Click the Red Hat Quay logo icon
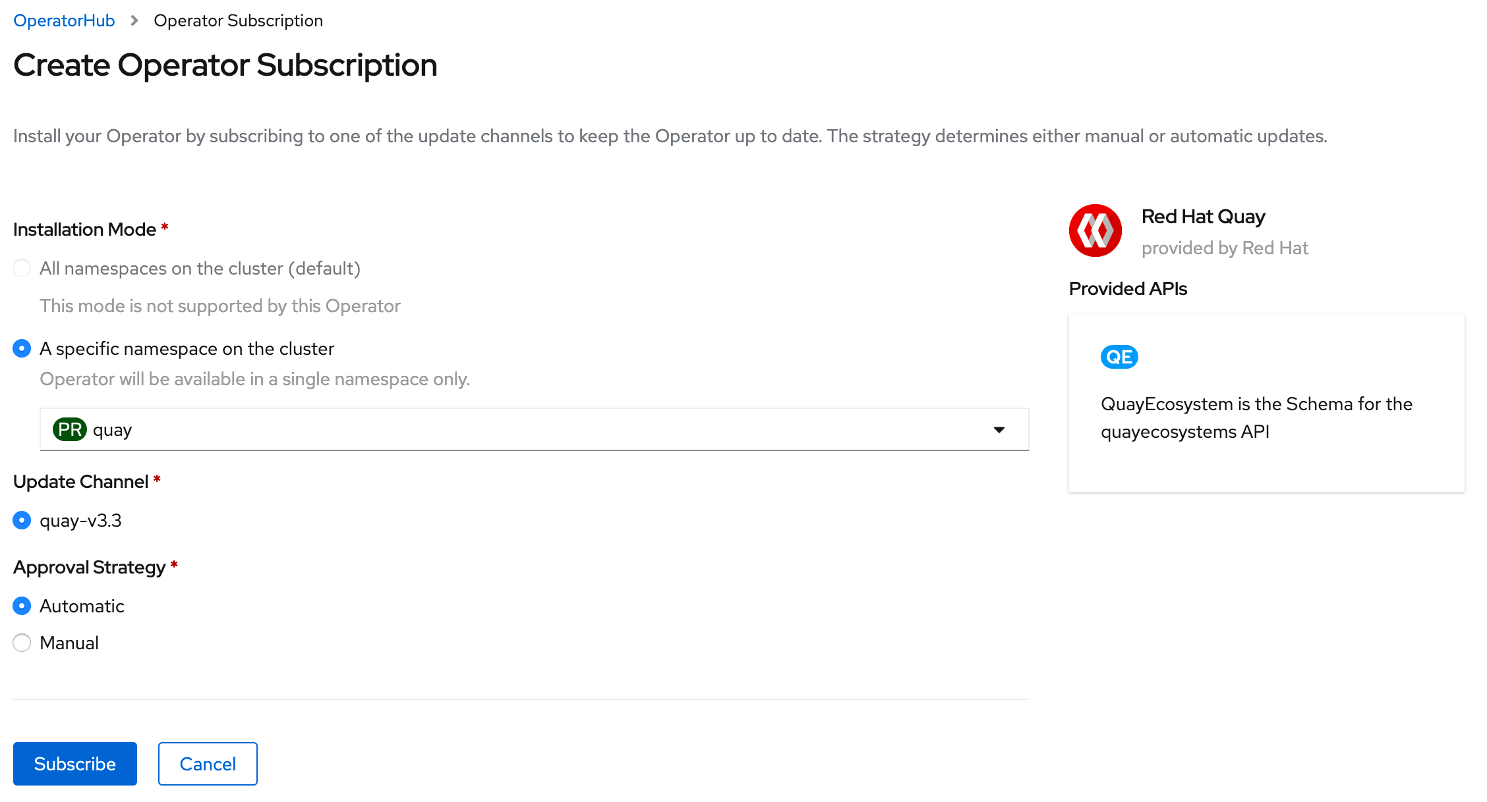 point(1095,230)
